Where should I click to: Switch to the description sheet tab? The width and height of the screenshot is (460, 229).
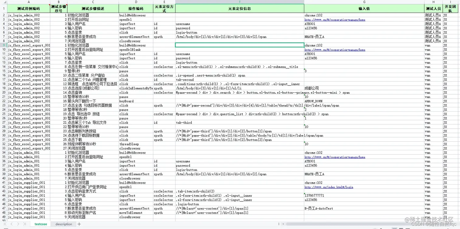pos(63,224)
